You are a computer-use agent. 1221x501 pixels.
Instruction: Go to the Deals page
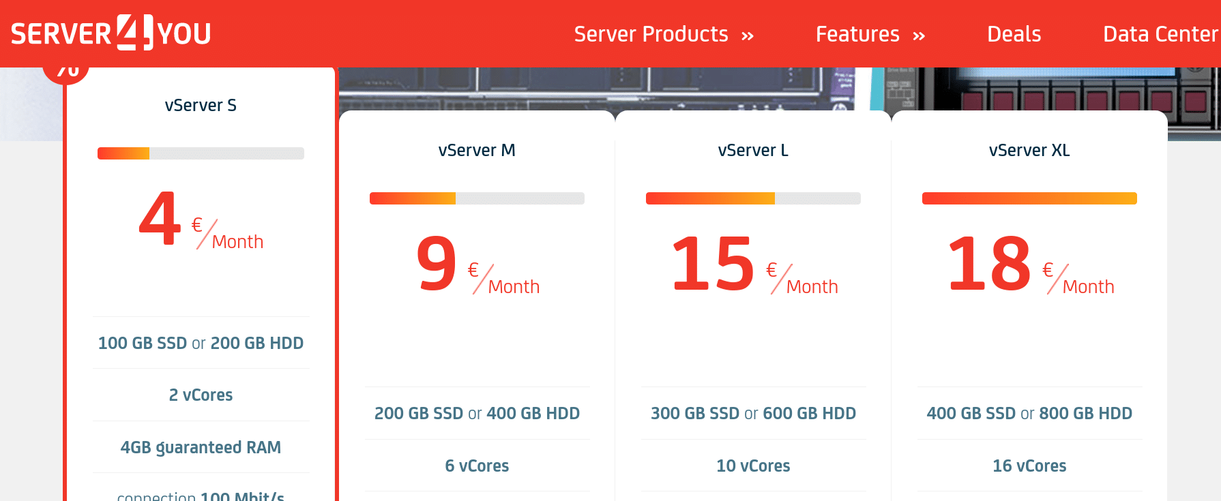(x=1014, y=34)
